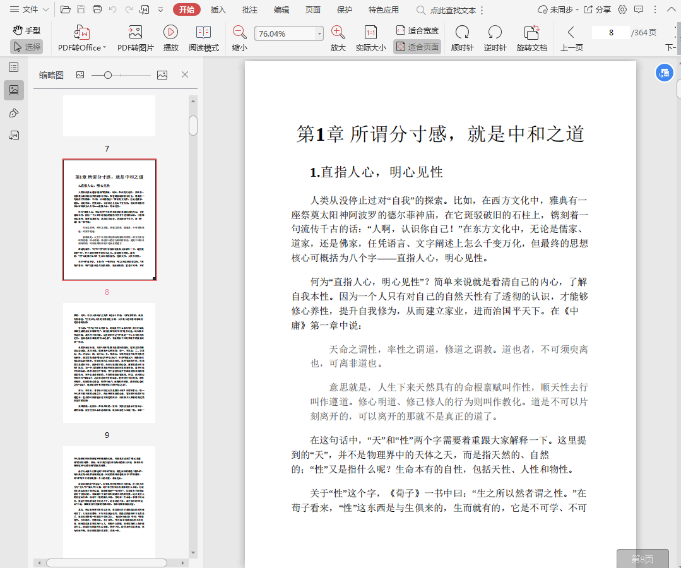Viewport: 681px width, 568px height.
Task: Select the page 8 thumbnail
Action: [x=109, y=220]
